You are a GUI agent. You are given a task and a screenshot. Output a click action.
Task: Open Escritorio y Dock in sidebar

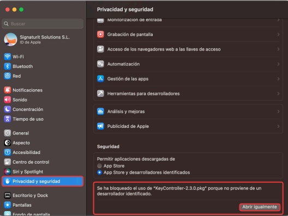pyautogui.click(x=43, y=195)
